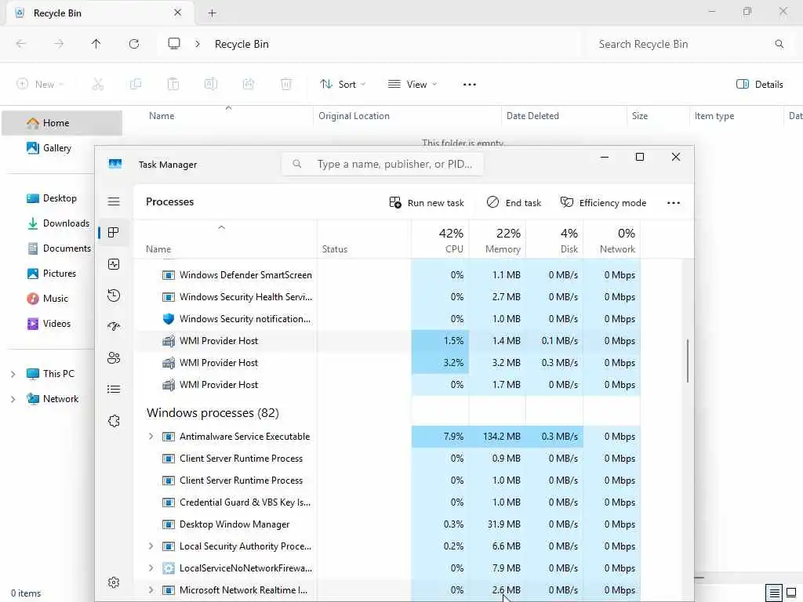Open Task Manager Settings gear icon
The image size is (803, 602).
[114, 582]
